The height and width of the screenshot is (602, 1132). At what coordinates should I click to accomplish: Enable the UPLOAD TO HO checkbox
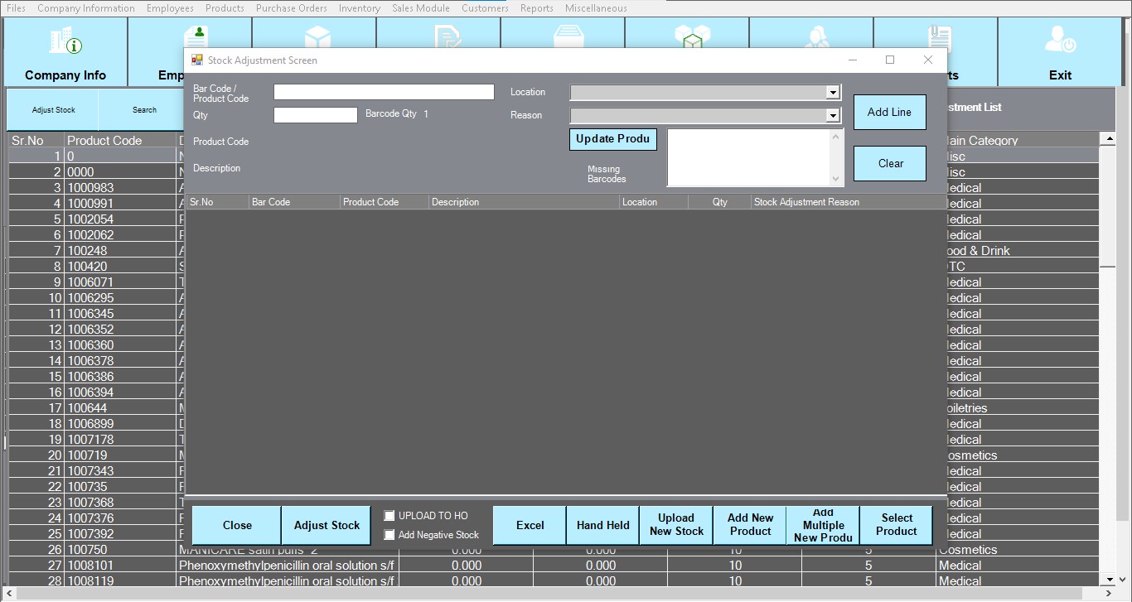[389, 516]
